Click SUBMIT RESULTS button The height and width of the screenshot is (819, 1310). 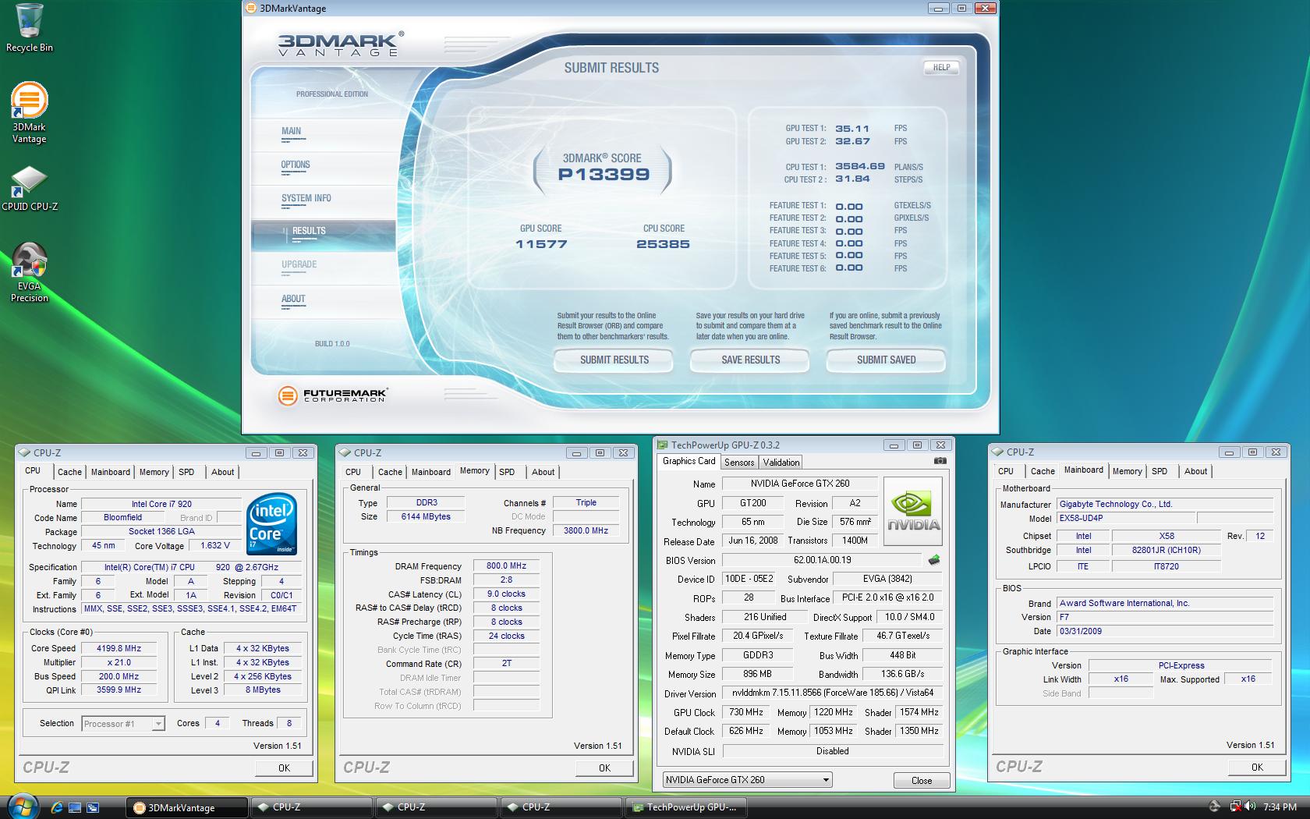614,360
